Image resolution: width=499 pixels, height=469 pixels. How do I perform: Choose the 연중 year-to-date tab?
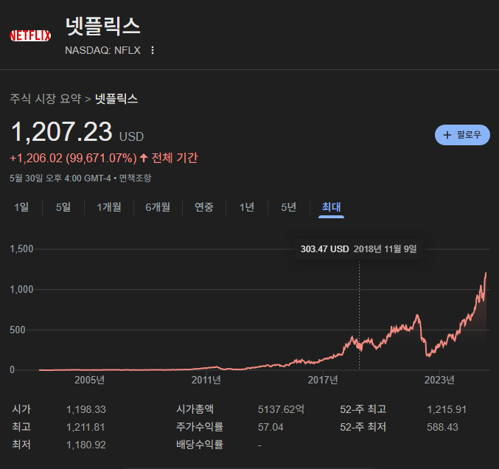tap(204, 207)
